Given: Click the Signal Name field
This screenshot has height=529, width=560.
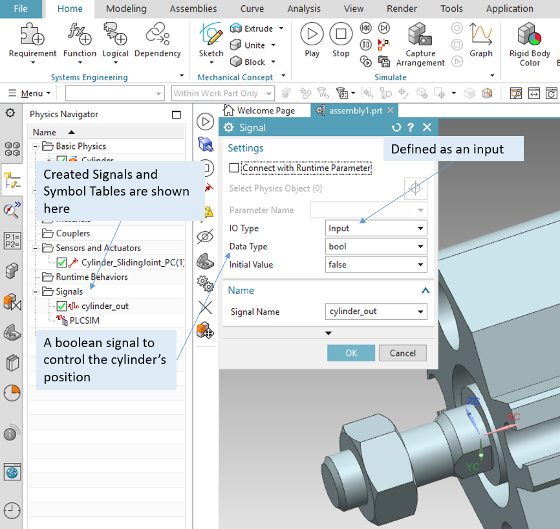Looking at the screenshot, I should point(371,311).
